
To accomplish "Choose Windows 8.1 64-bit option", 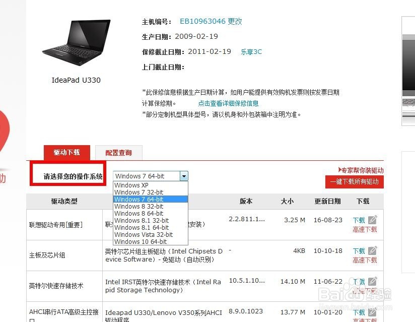I will coord(151,227).
